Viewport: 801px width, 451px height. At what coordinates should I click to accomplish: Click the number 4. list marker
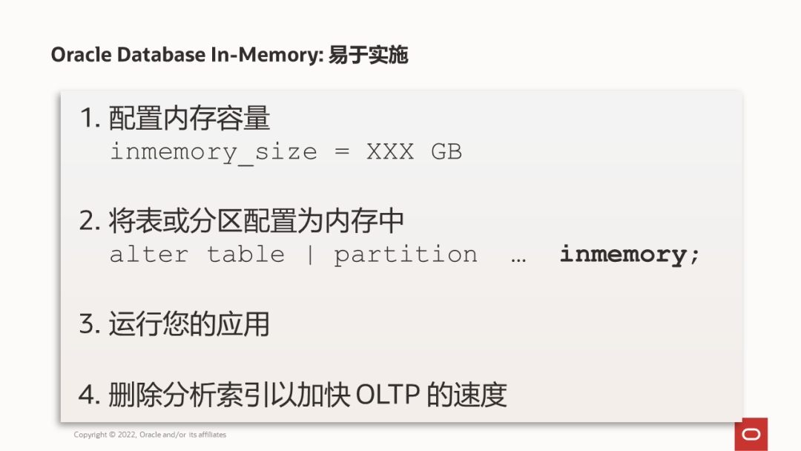click(x=90, y=395)
